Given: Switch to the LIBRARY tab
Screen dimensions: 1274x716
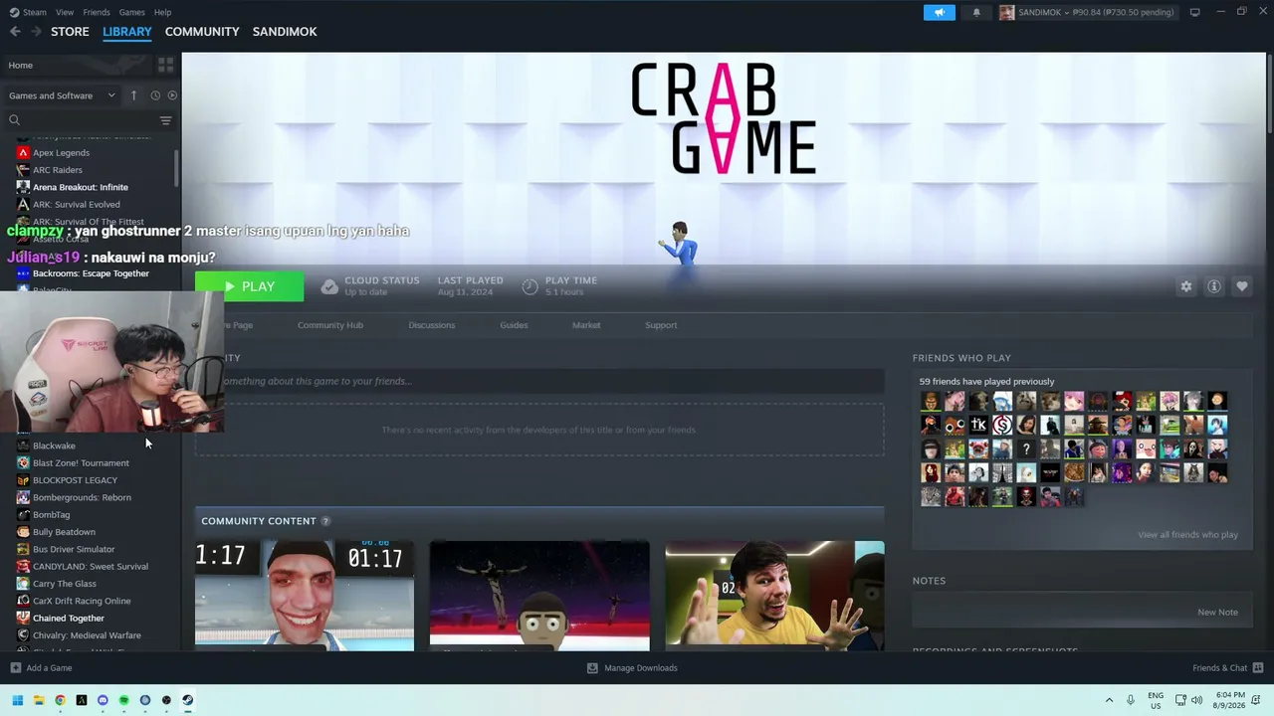Looking at the screenshot, I should tap(127, 32).
